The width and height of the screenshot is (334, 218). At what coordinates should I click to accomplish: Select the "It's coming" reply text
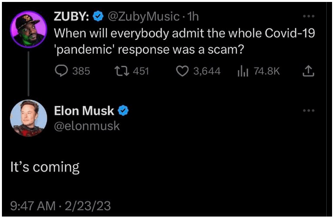pos(45,167)
